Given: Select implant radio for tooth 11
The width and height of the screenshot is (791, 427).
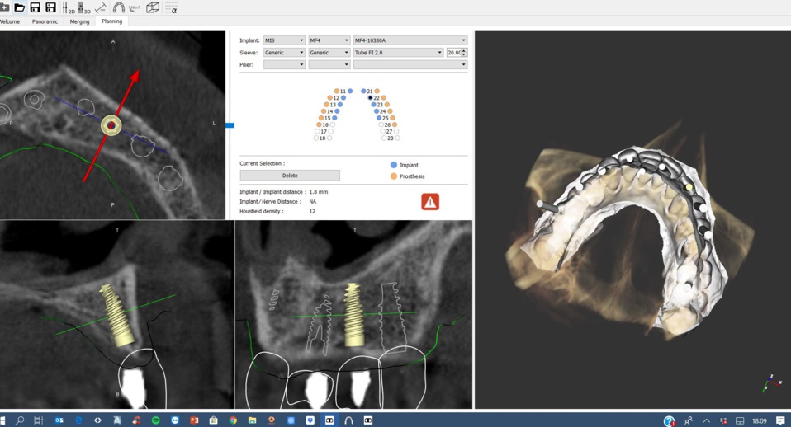Looking at the screenshot, I should [350, 91].
